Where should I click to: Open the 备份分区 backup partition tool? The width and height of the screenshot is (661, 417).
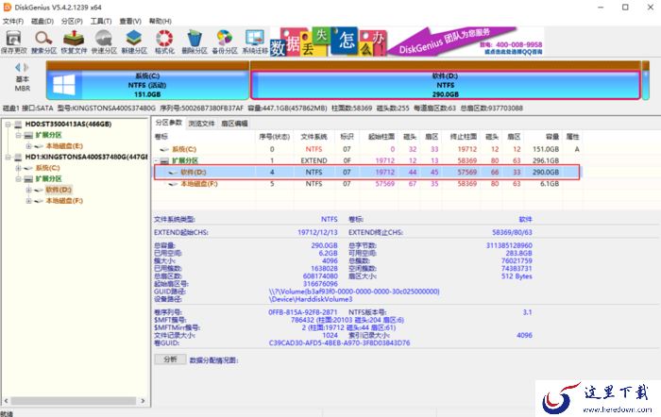tap(225, 42)
